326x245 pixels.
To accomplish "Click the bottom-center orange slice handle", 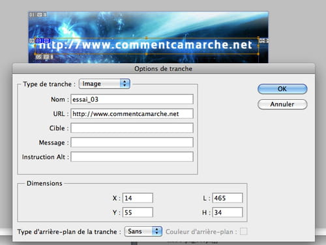I will (147, 53).
